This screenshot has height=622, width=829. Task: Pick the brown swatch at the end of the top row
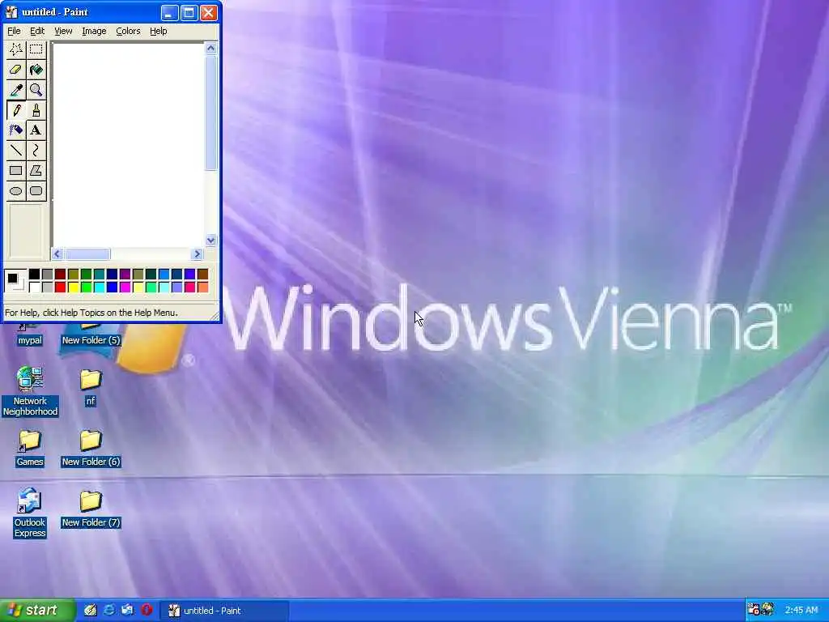point(202,274)
